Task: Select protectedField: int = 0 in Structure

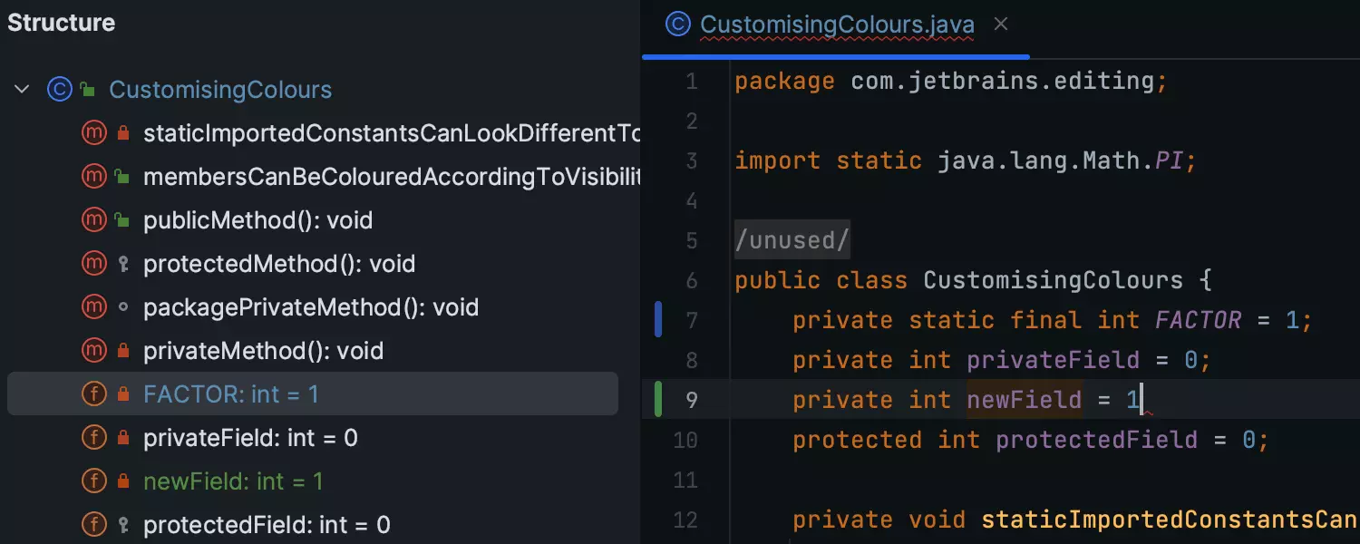Action: coord(267,525)
